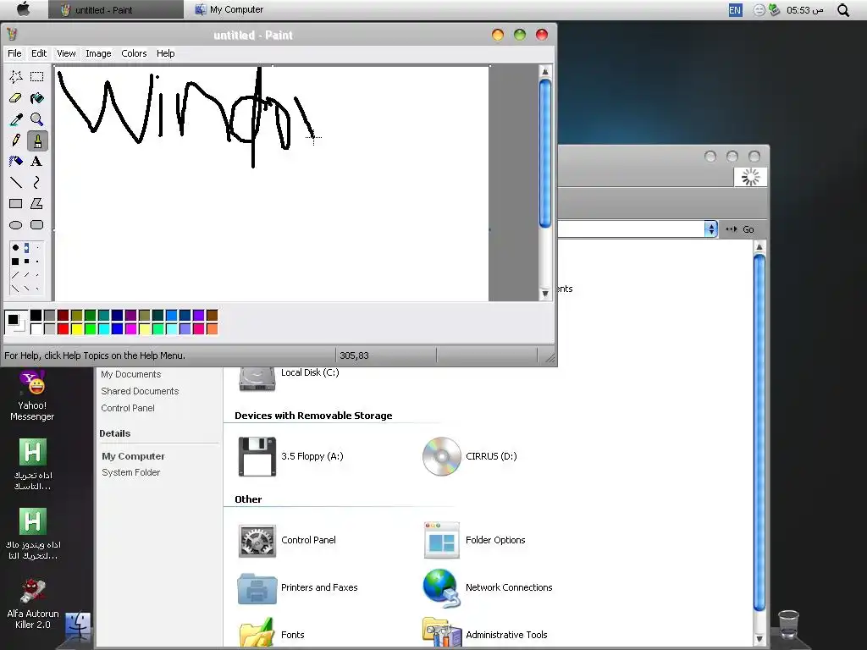The width and height of the screenshot is (867, 650).
Task: Open the Help menu in Paint
Action: 165,53
